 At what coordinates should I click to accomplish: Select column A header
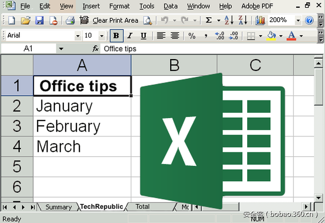click(x=82, y=65)
